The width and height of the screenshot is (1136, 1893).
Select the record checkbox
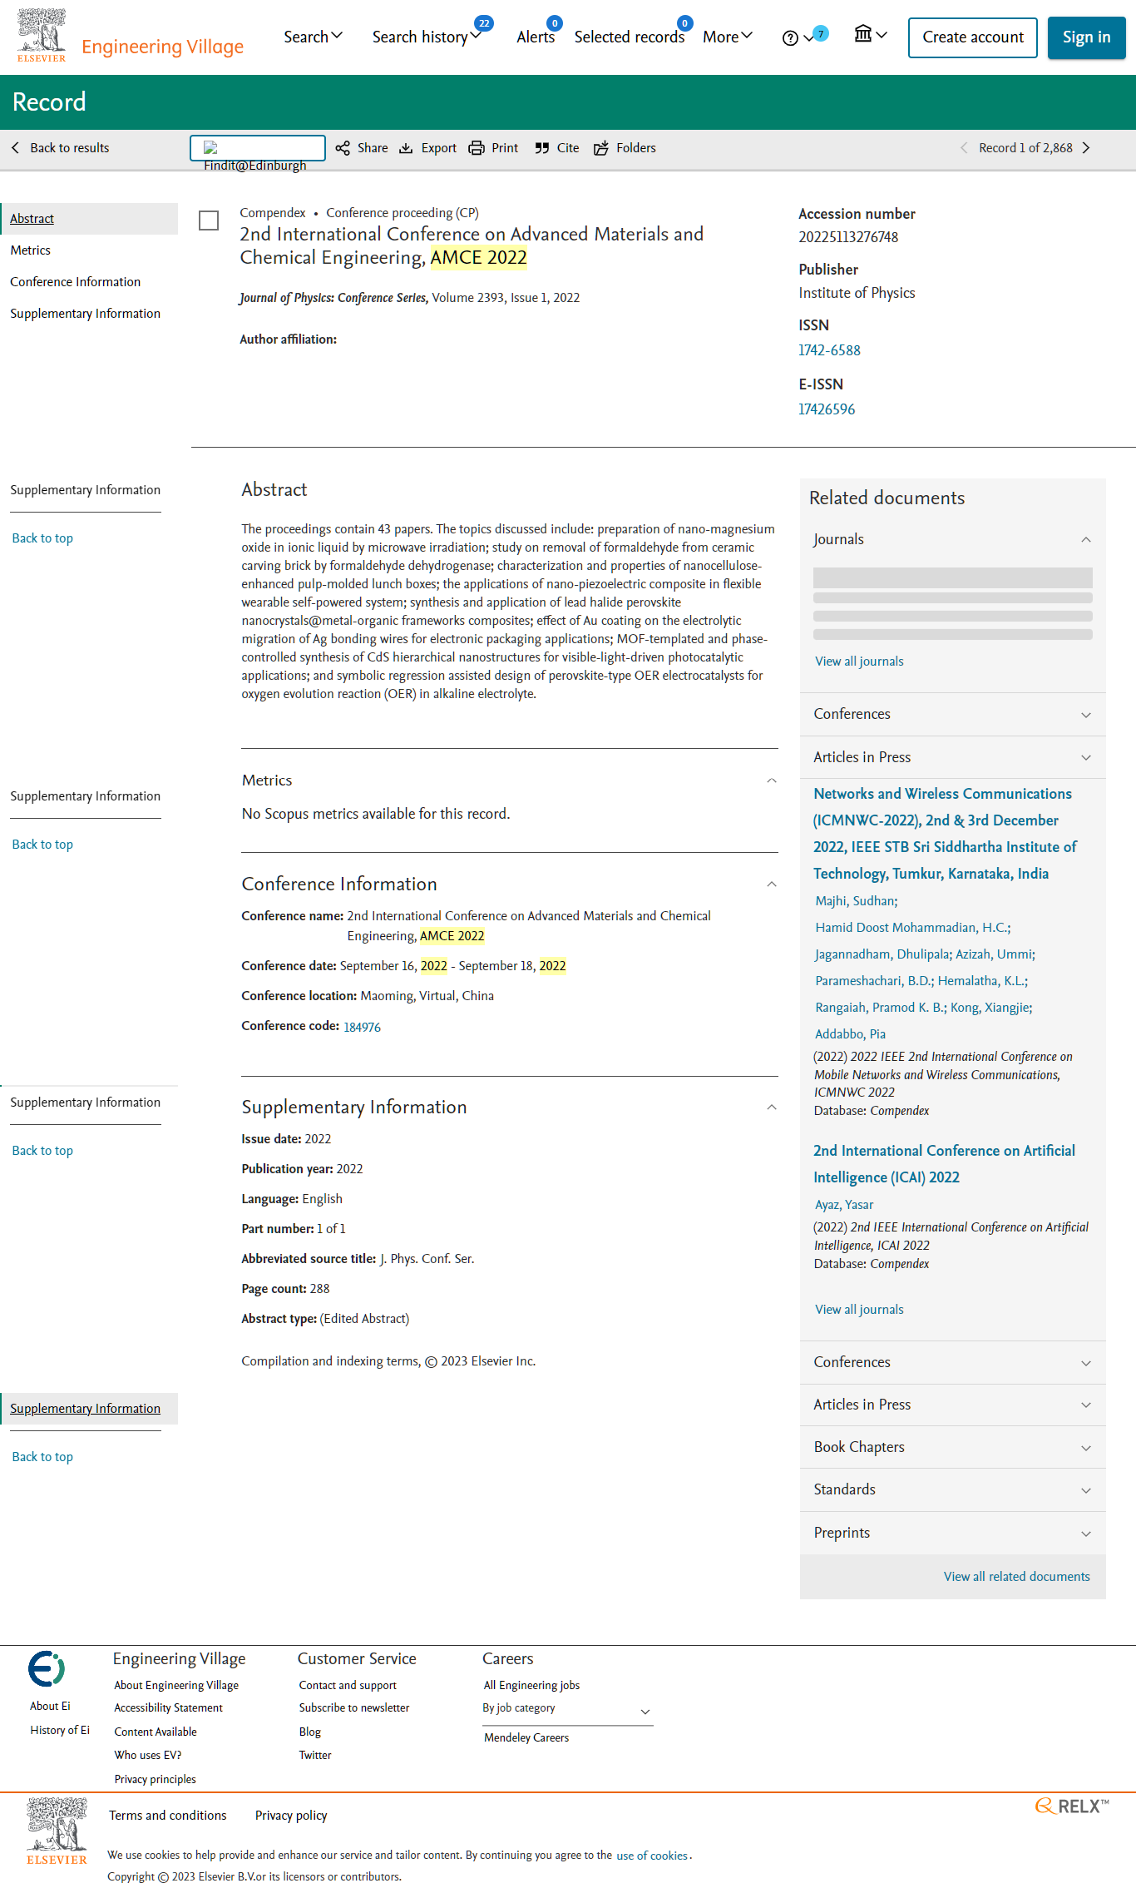click(x=209, y=221)
